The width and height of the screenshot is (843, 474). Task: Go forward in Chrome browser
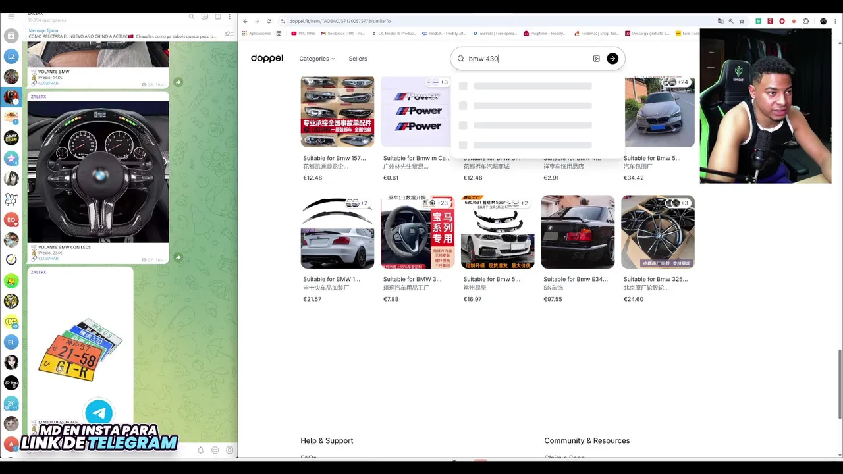coord(257,21)
